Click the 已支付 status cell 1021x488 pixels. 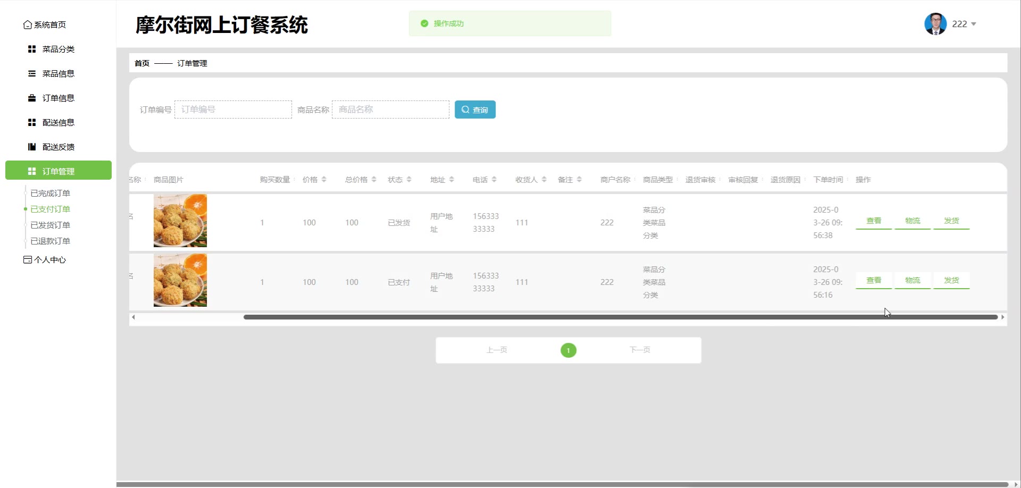399,282
